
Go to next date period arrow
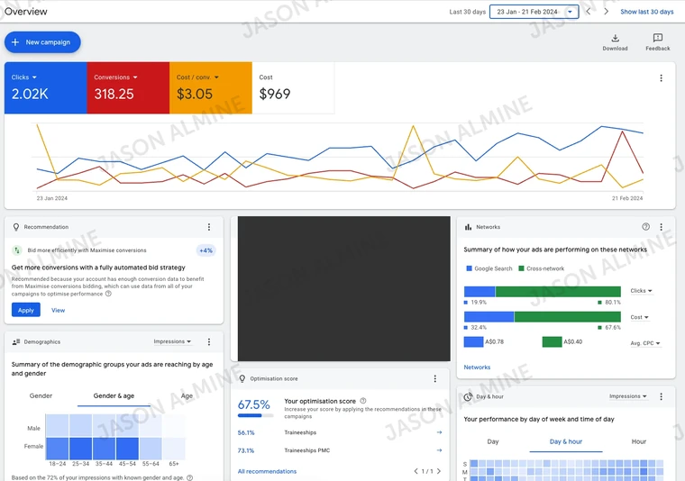606,12
